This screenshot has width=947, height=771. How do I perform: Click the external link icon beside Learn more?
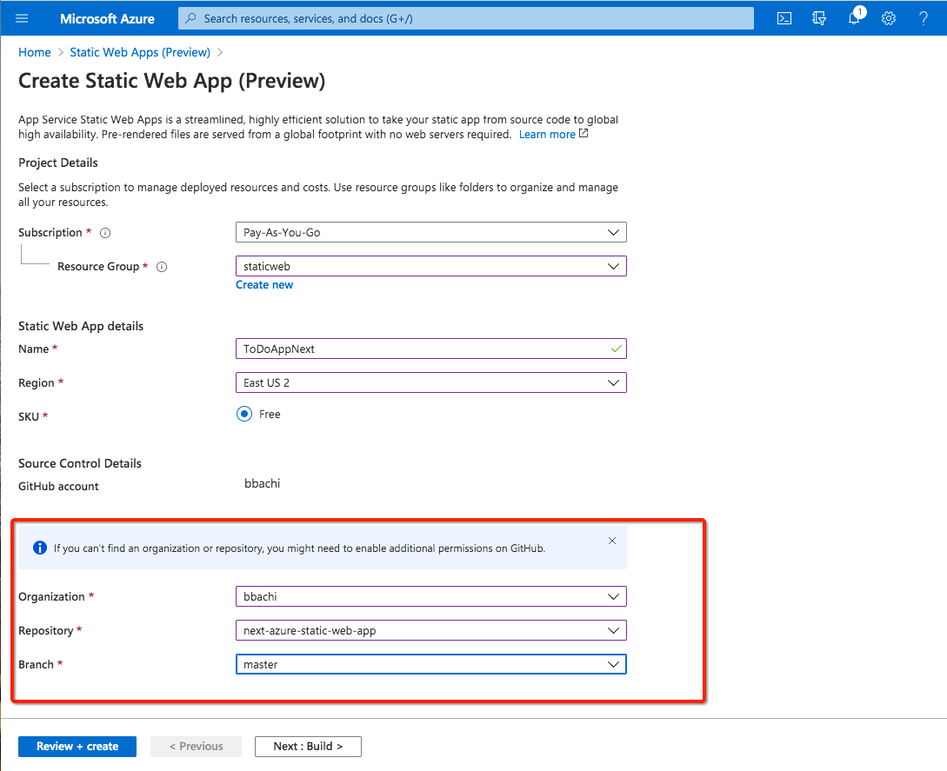coord(584,134)
